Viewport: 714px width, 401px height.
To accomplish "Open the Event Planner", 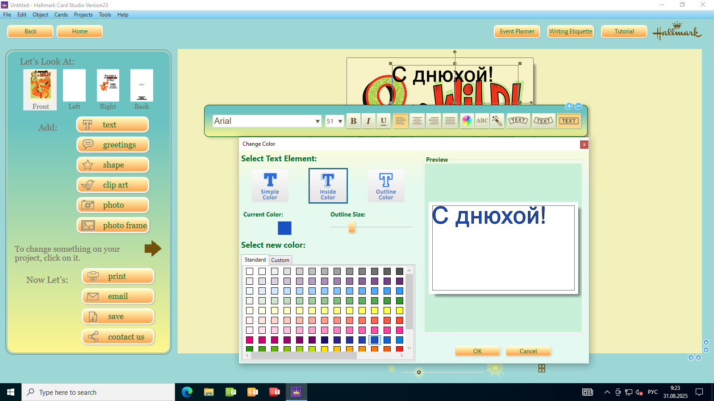I will 517,32.
